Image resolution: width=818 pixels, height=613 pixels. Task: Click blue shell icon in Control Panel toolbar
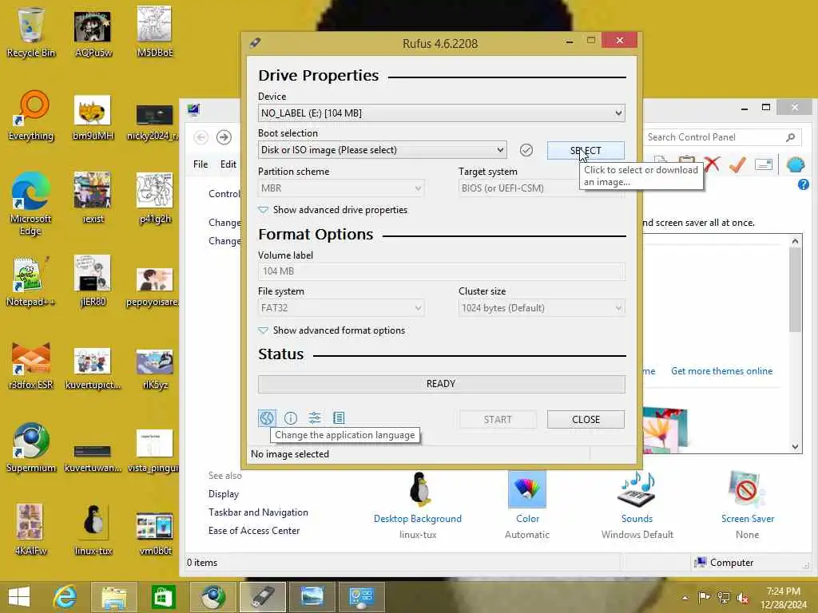(796, 164)
